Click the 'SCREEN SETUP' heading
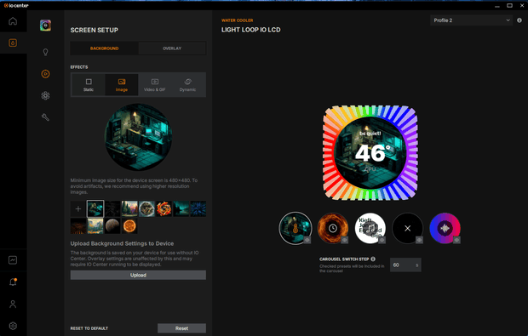 pos(95,31)
